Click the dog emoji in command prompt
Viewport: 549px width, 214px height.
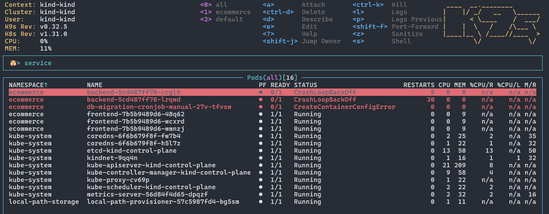[13, 63]
